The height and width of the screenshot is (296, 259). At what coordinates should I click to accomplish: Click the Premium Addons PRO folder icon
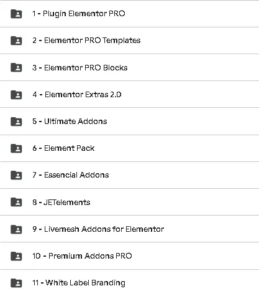point(16,256)
